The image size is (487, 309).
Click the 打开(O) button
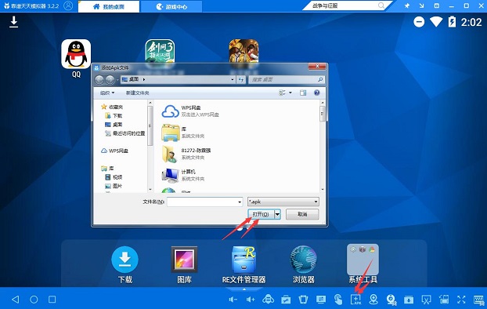point(261,214)
